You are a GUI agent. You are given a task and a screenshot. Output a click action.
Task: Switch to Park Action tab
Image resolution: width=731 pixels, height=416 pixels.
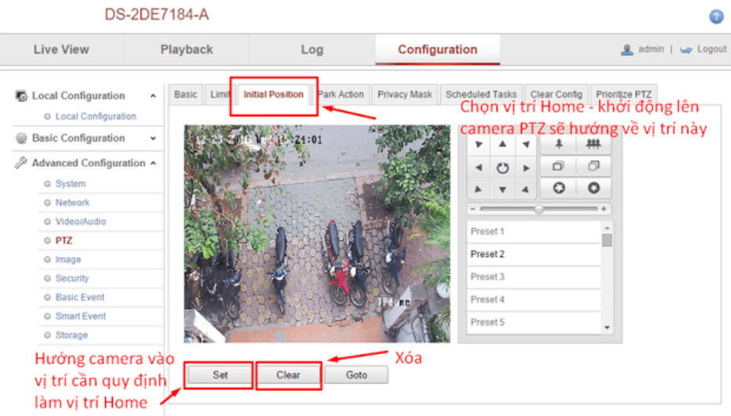(x=341, y=94)
